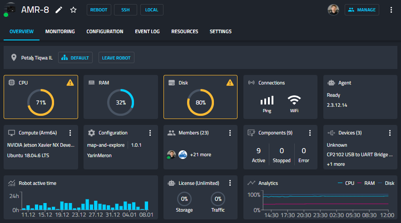Open the Members (23) card options menu

click(x=230, y=133)
